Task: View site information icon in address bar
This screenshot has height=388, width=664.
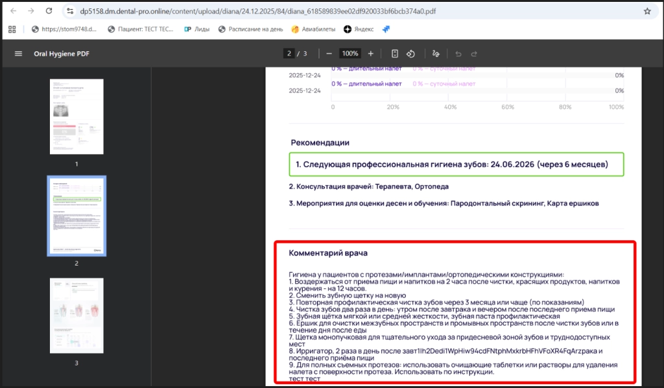Action: pos(70,11)
